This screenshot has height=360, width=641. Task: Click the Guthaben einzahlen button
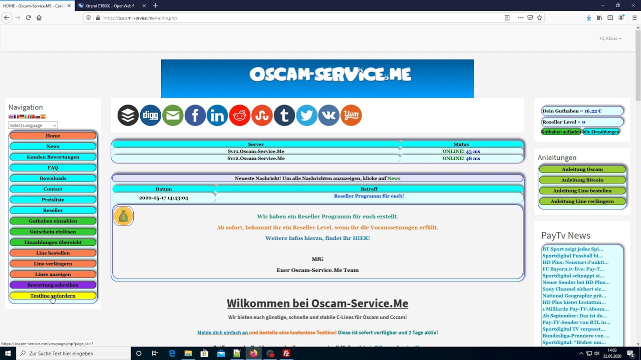coord(53,221)
